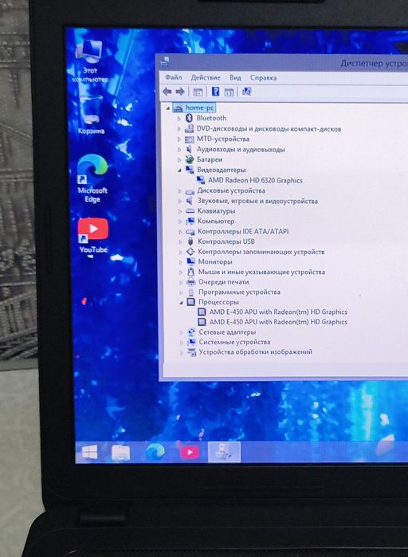Select the Корзина recycle bin desktop icon
The image size is (408, 557).
pyautogui.click(x=91, y=116)
